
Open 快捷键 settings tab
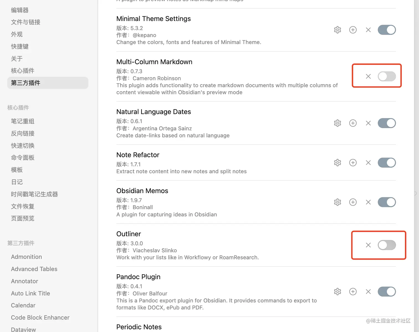click(48, 46)
